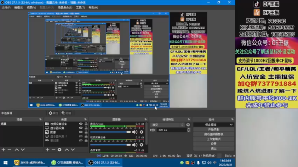Select the 场景 item in the scenes list
298x167 pixels.
(x=22, y=124)
